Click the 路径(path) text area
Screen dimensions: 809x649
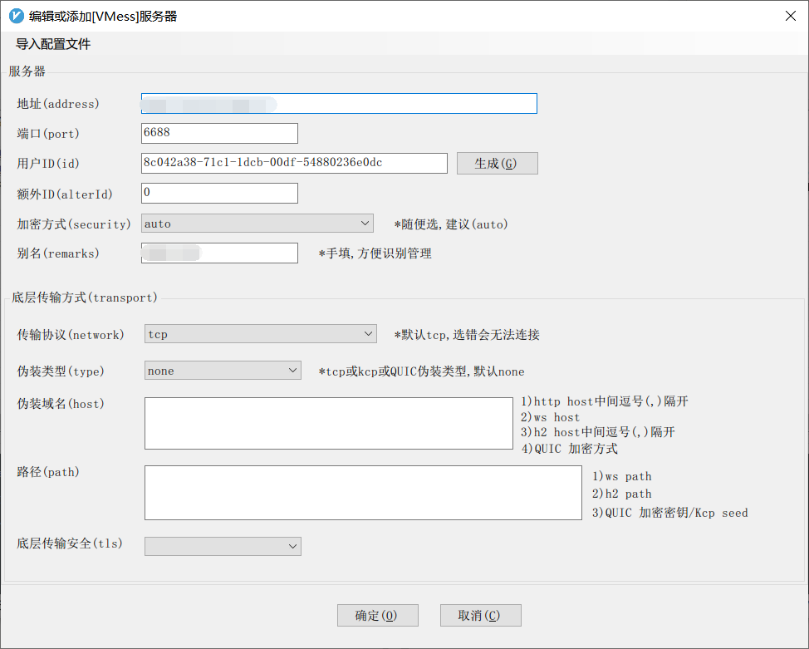362,493
